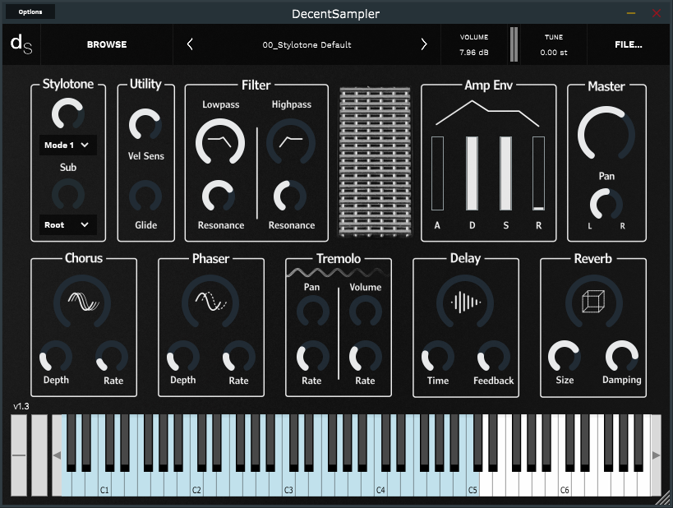Image resolution: width=673 pixels, height=508 pixels.
Task: Close the DecentSampler window
Action: click(657, 13)
